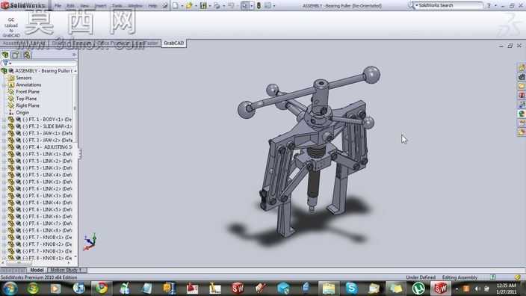Image resolution: width=526 pixels, height=296 pixels.
Task: Open the Open file dropdown arrow
Action: (x=196, y=6)
